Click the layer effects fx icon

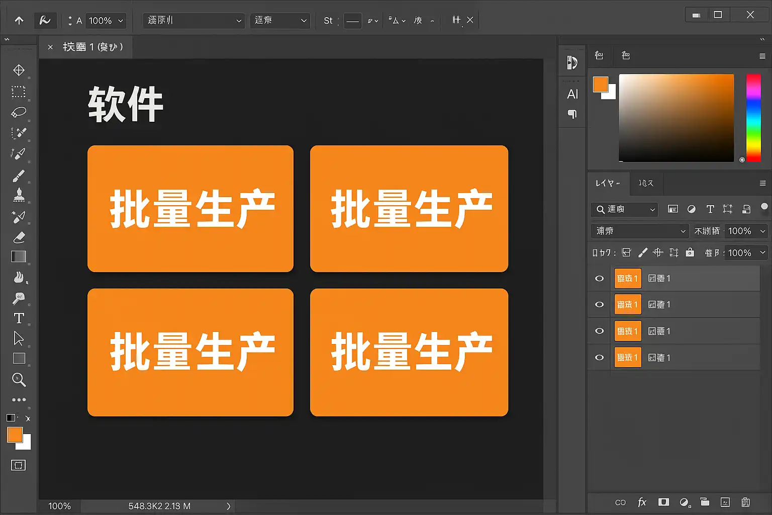(642, 502)
